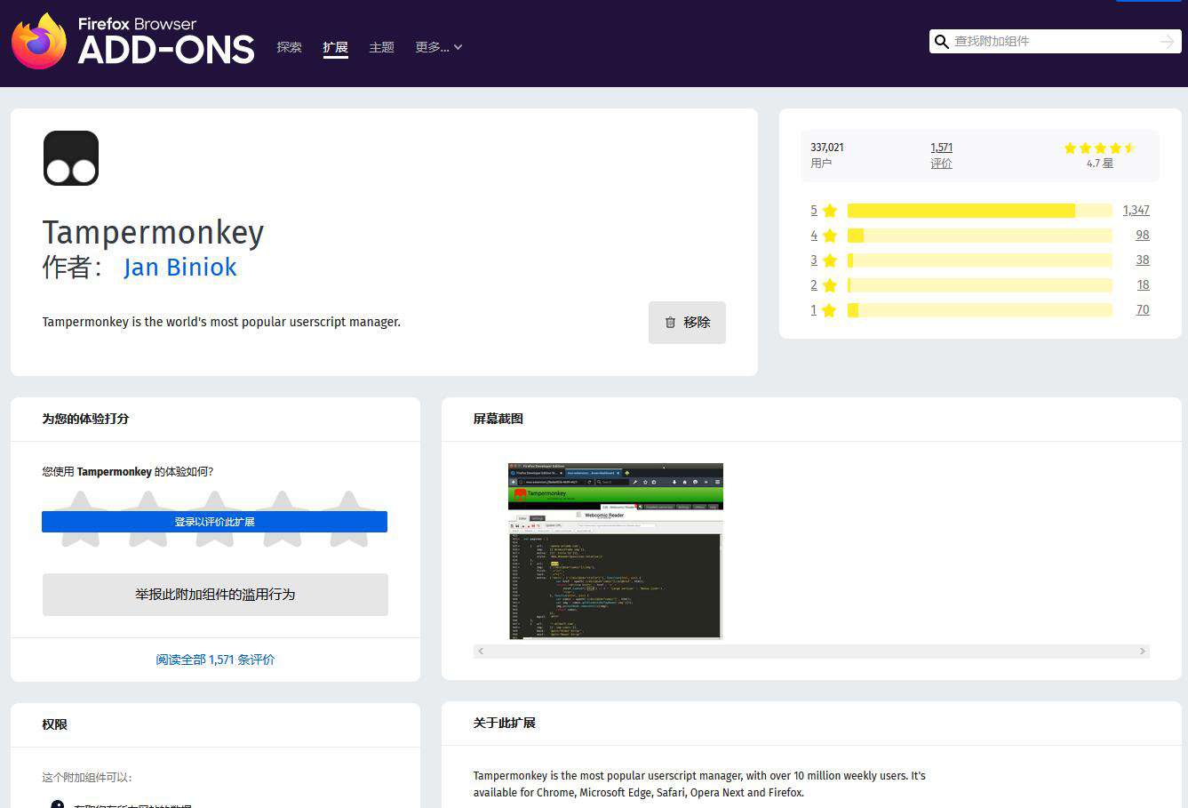Click the four-star rating bar
The width and height of the screenshot is (1188, 808).
tap(979, 236)
